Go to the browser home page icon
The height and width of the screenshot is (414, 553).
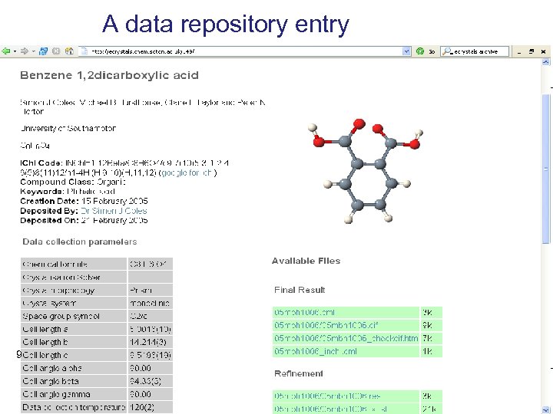click(x=69, y=51)
